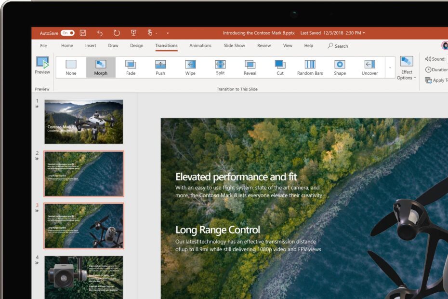Apply the Cut transition
The width and height of the screenshot is (448, 299).
point(280,68)
